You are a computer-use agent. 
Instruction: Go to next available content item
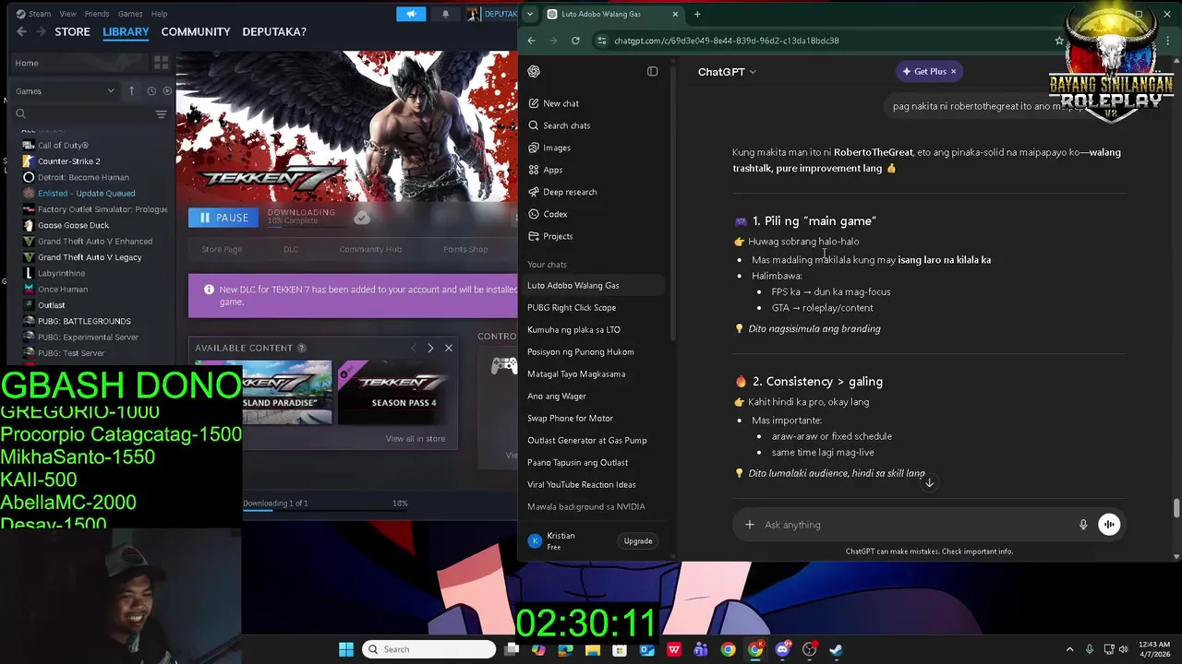click(x=430, y=348)
